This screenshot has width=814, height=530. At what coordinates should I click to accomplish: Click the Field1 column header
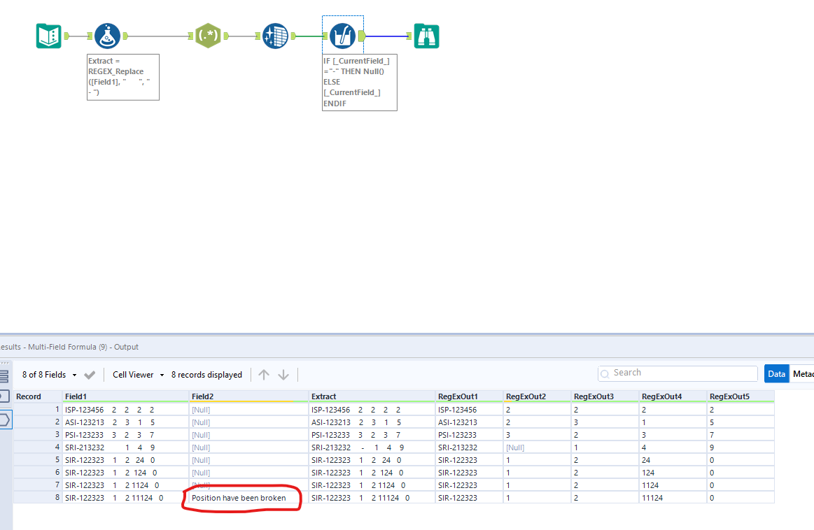point(76,396)
